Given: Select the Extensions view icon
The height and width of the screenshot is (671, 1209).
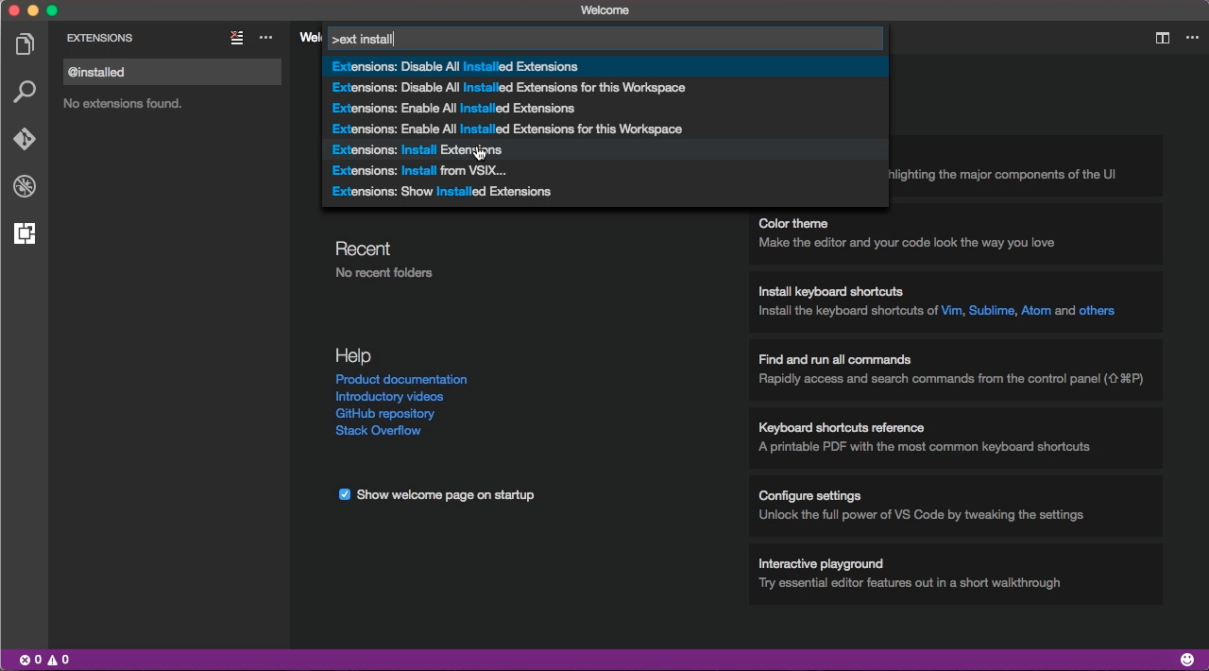Looking at the screenshot, I should point(25,233).
